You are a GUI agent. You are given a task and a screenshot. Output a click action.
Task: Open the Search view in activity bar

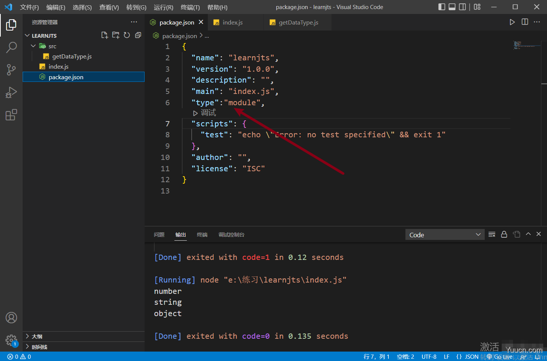tap(11, 48)
